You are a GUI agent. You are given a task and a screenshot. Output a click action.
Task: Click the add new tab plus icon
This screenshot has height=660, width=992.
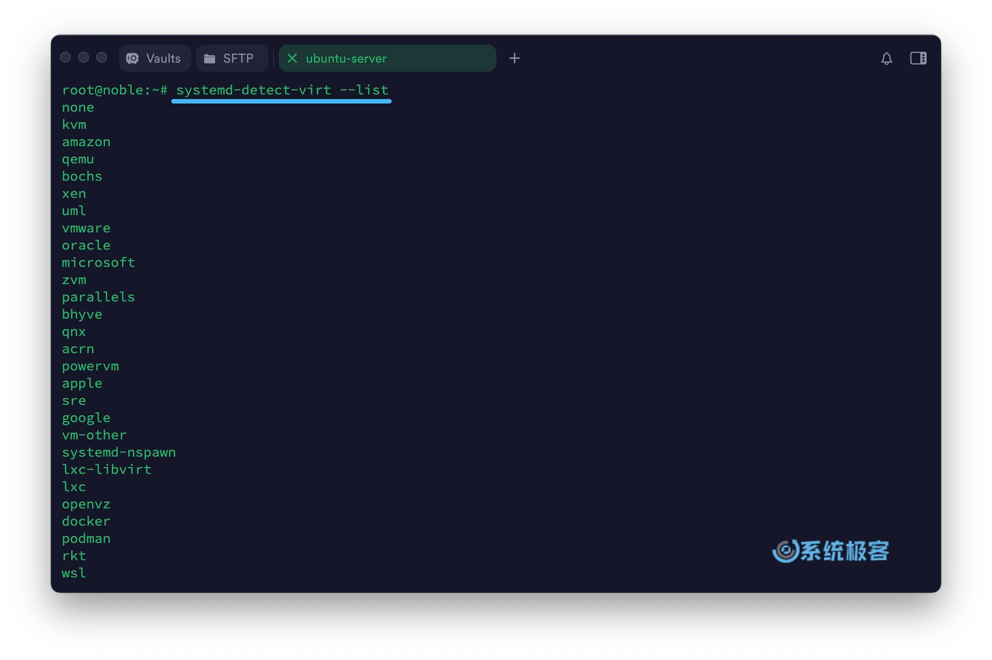tap(516, 58)
